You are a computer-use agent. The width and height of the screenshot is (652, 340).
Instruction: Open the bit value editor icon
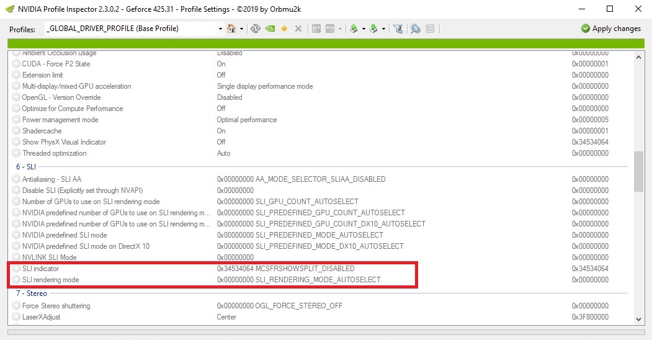click(x=430, y=29)
